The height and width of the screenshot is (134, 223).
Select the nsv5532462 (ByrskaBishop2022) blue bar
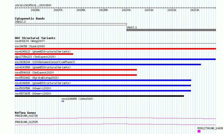[103, 80]
